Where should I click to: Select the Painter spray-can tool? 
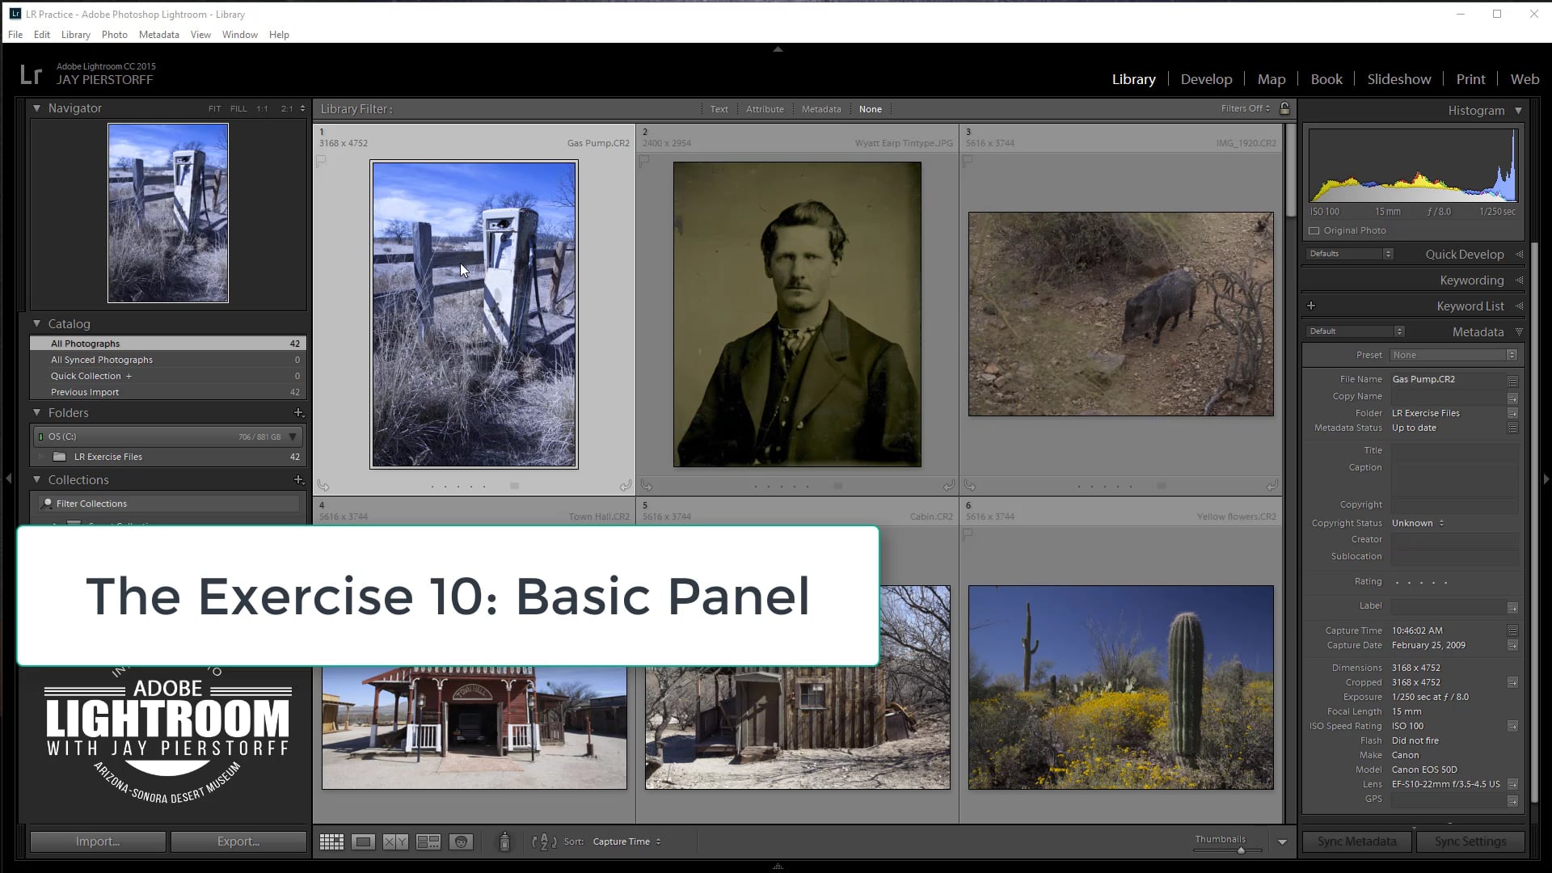coord(504,841)
